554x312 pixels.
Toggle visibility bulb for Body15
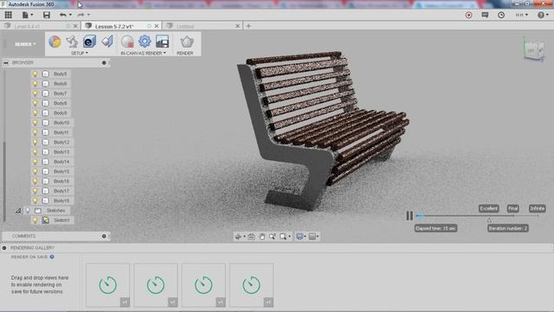35,172
